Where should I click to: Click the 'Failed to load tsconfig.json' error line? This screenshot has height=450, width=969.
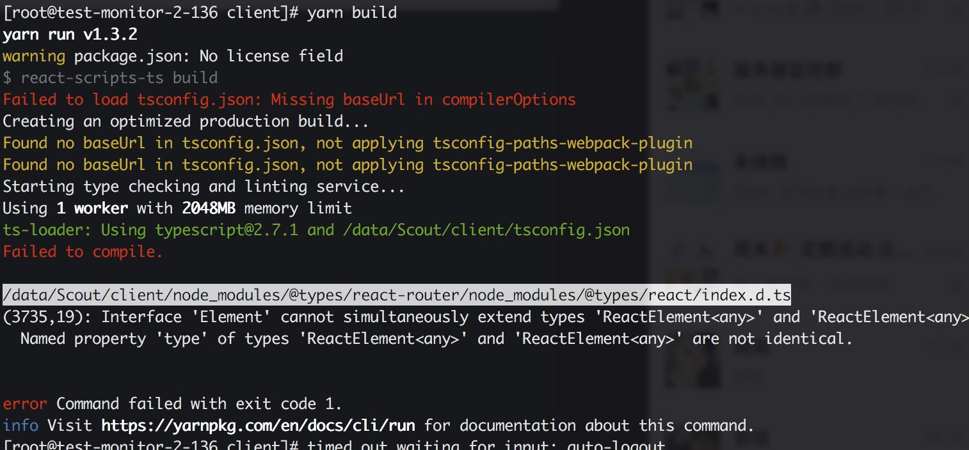[289, 100]
